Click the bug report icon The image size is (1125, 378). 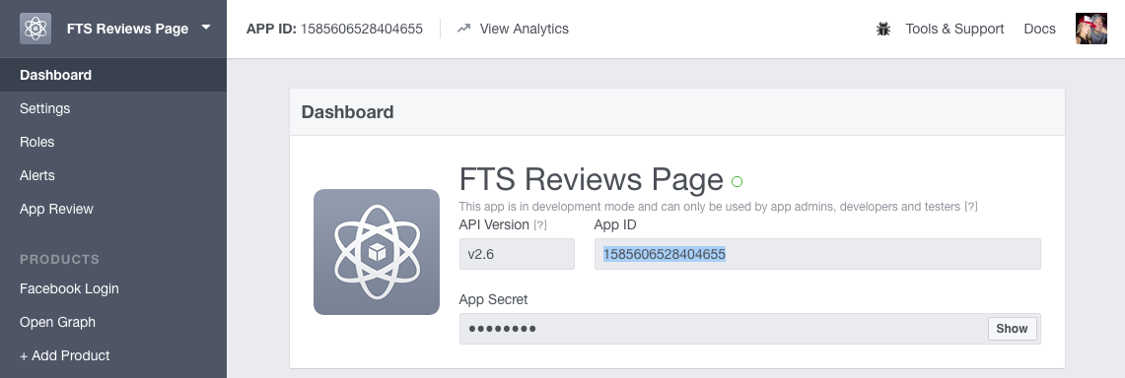(x=883, y=29)
